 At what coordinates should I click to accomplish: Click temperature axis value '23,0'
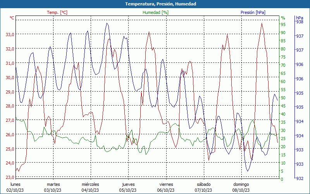(10, 177)
